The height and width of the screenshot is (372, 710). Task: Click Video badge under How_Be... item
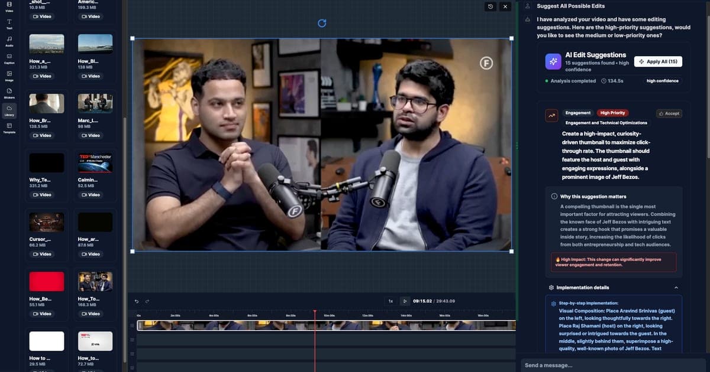pyautogui.click(x=41, y=314)
